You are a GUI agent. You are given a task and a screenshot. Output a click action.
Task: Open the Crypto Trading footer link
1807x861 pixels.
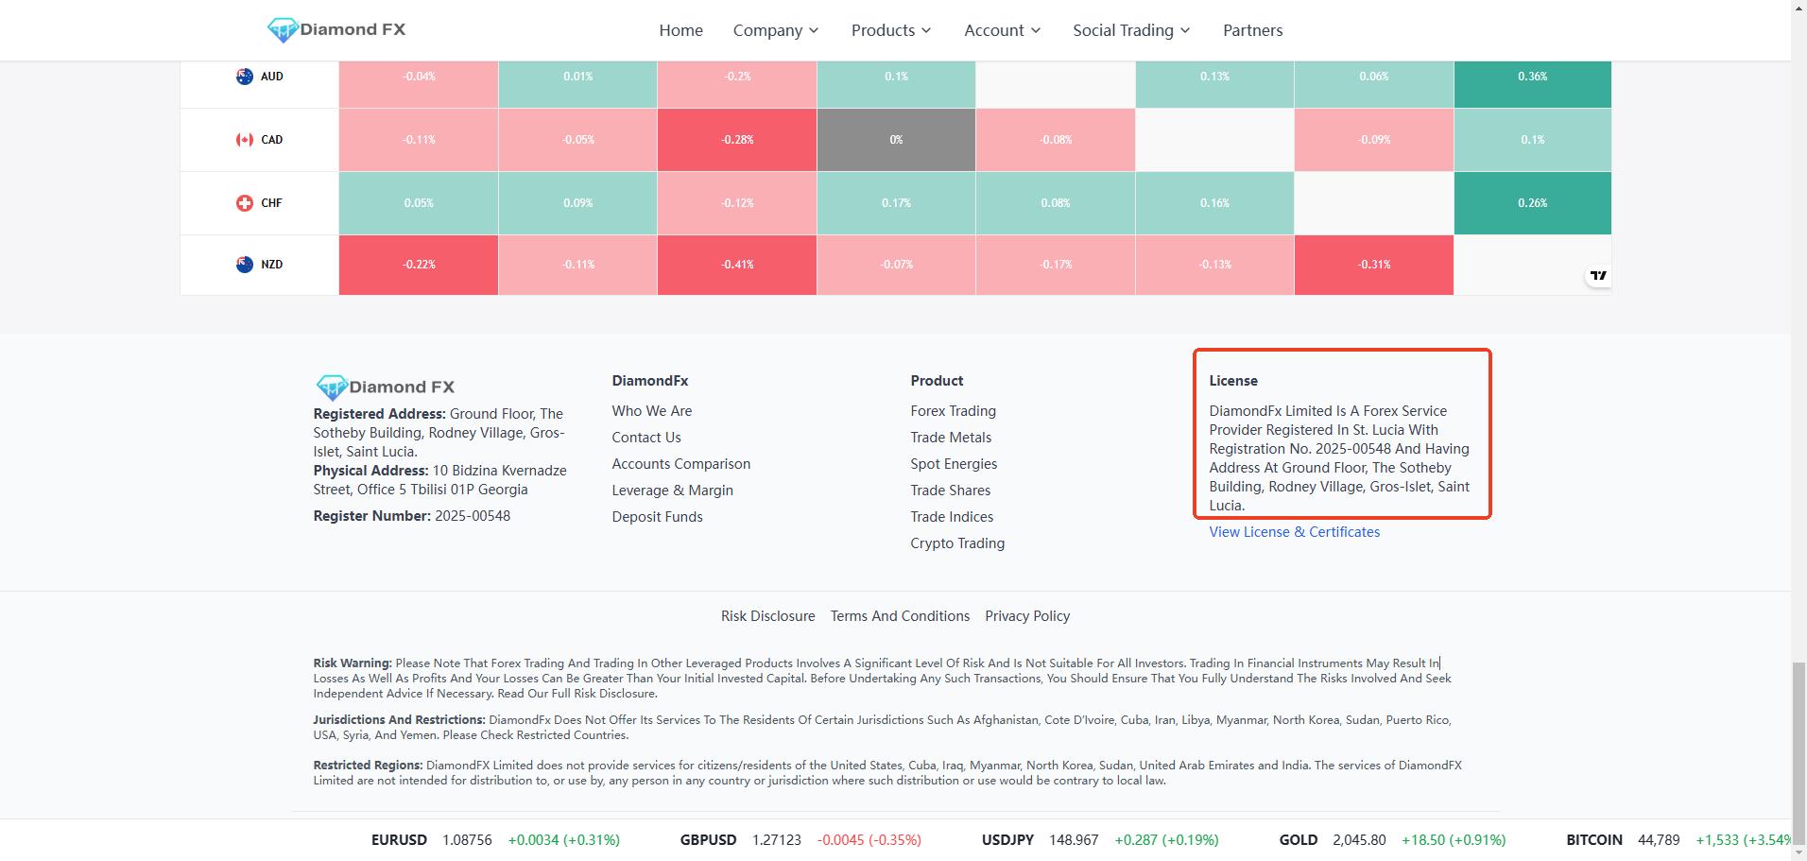tap(956, 543)
